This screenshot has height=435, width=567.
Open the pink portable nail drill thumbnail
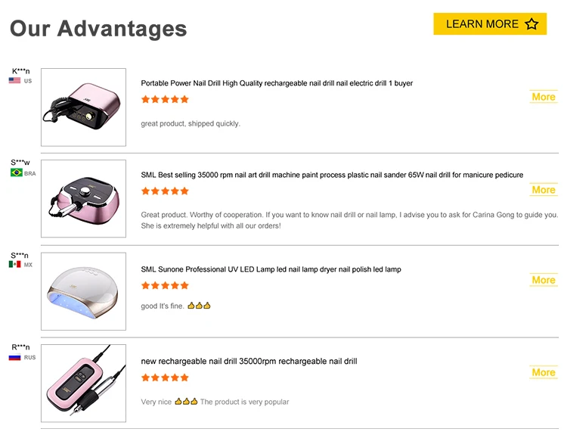[x=83, y=107]
